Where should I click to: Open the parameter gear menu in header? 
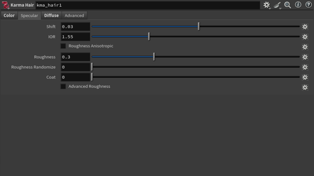coord(267,5)
